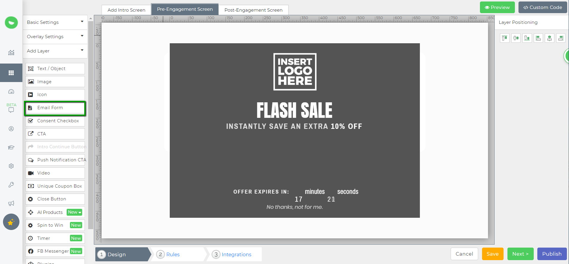Switch to Add Intro Screen tab
The width and height of the screenshot is (569, 264).
pos(126,10)
